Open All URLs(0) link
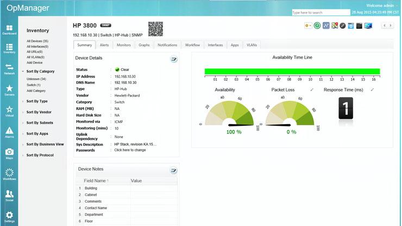Screen dimensions: 402x226 (35, 51)
